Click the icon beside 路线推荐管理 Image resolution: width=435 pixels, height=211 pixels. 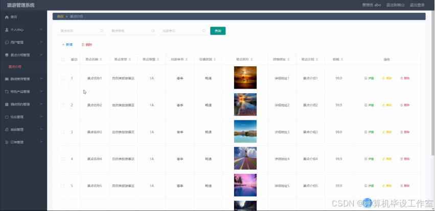click(x=7, y=79)
